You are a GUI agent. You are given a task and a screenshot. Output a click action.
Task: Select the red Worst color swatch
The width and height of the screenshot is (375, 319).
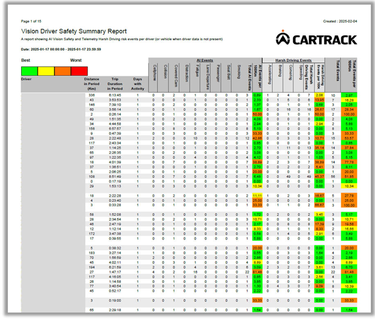point(79,71)
